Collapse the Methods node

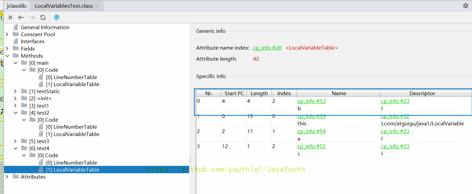pos(7,56)
